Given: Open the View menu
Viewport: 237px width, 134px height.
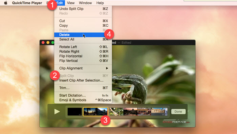Looking at the screenshot, I should 71,3.
